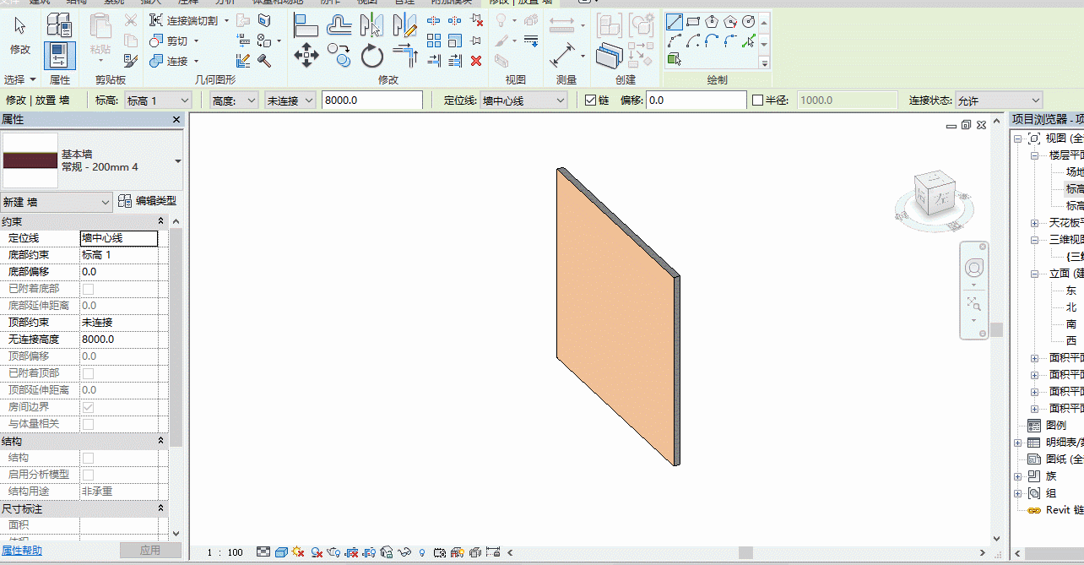Click the Mirror Draw Axis icon

(x=405, y=26)
